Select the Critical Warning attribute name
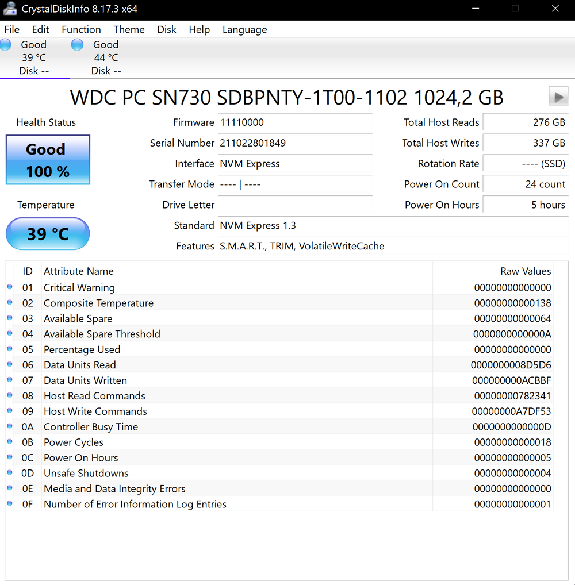 [79, 288]
